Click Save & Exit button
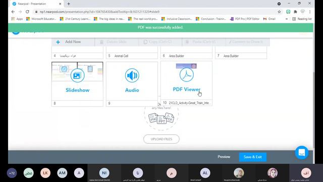Image resolution: width=323 pixels, height=182 pixels. [x=253, y=157]
